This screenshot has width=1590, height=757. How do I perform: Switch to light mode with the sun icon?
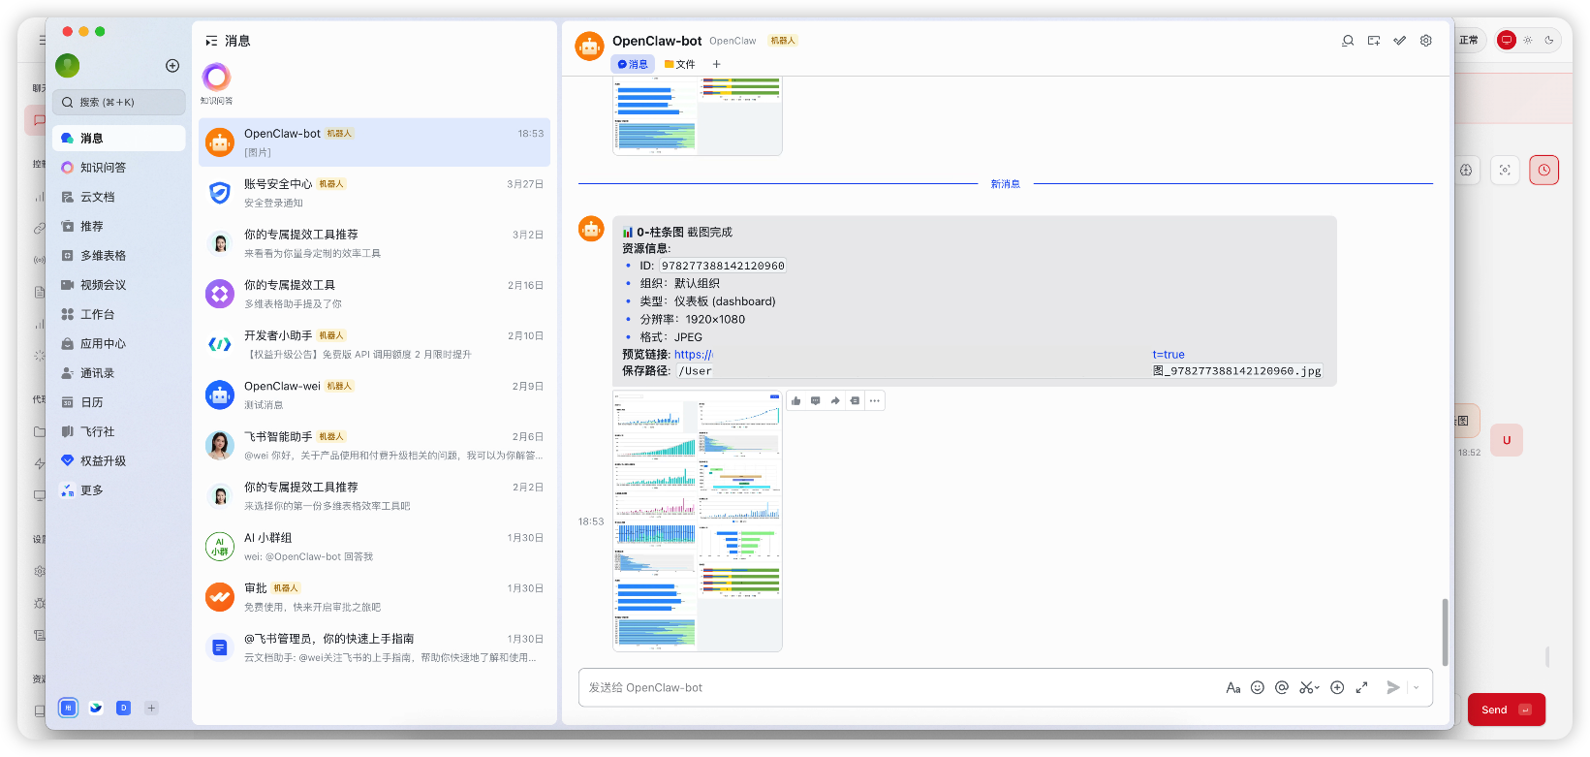click(1528, 40)
